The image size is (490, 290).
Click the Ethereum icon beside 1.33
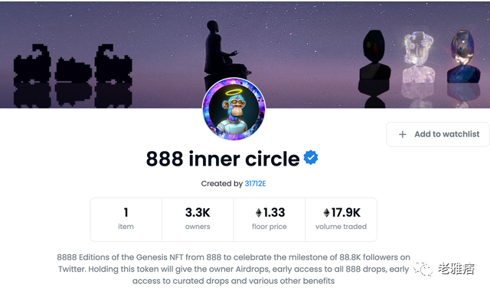(259, 213)
